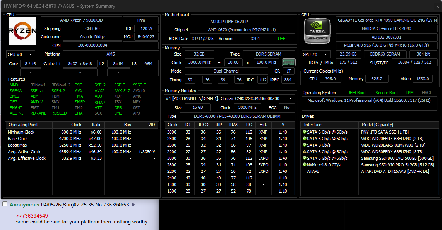Viewport: 442px width, 230px height.
Task: Click the Granite Ridge codename field
Action: pyautogui.click(x=93, y=37)
